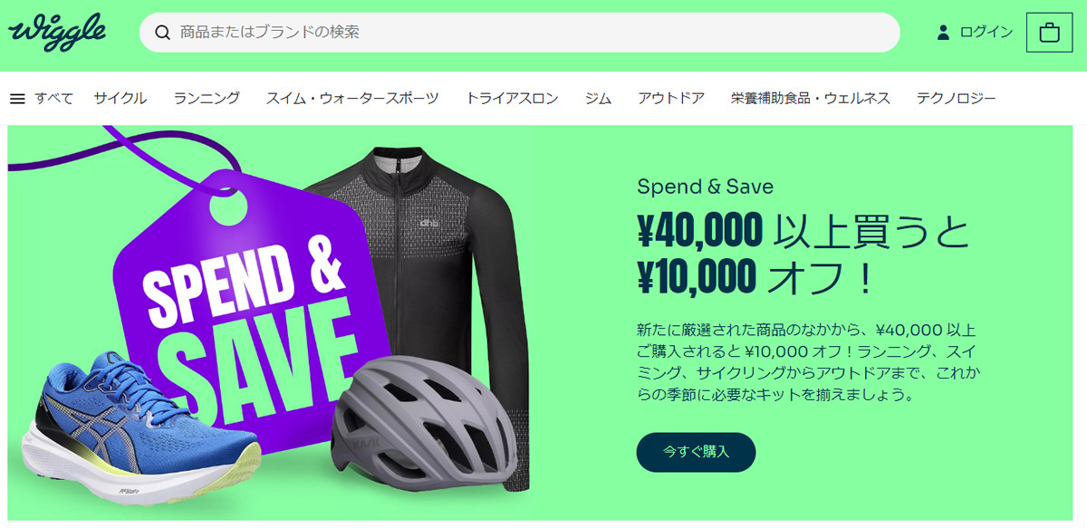The width and height of the screenshot is (1087, 528).
Task: Open the shopping bag cart icon
Action: coord(1049,33)
